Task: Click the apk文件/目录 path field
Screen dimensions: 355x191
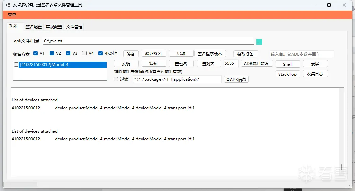Action: pos(149,41)
